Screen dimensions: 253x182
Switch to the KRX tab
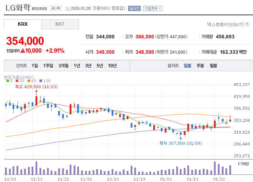23,24
